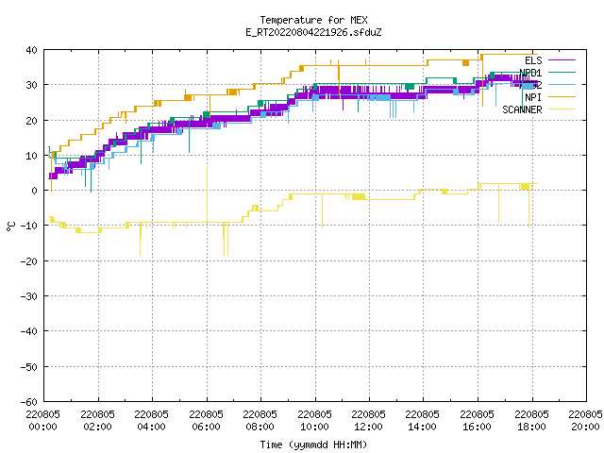Click the y-axis tick label '20'
The width and height of the screenshot is (604, 453).
[31, 121]
